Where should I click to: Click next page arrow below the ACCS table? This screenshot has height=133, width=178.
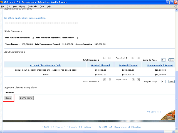133,80
